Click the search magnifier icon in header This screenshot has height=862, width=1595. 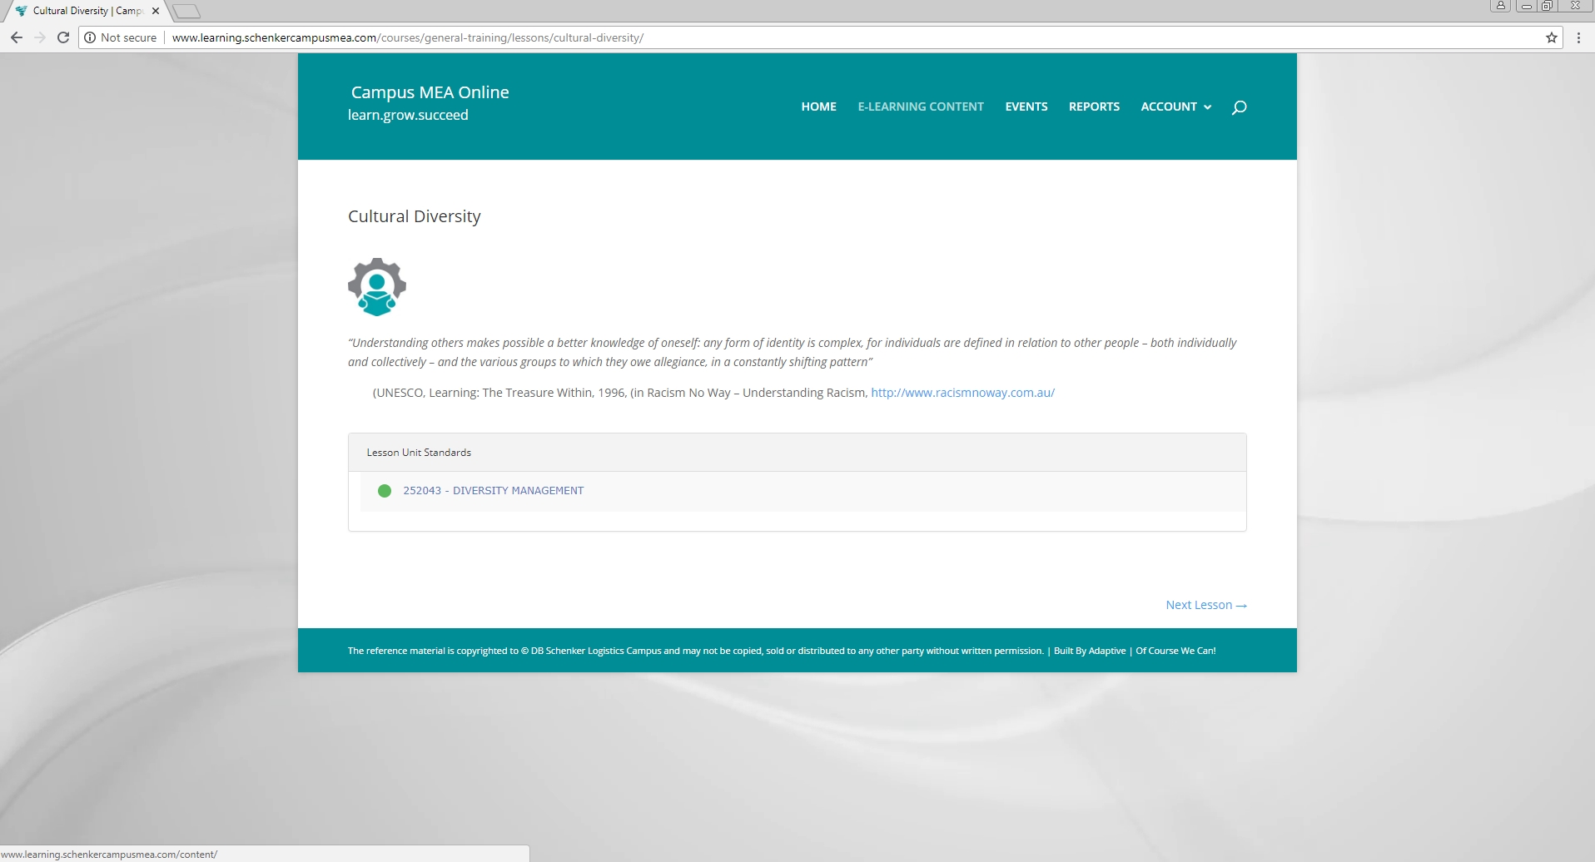(x=1239, y=107)
